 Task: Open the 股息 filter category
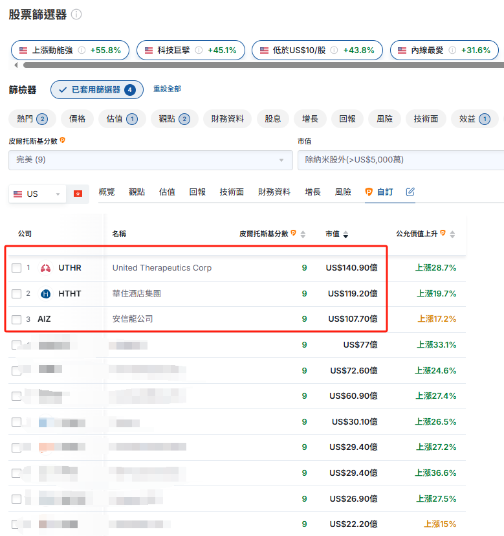[x=272, y=119]
